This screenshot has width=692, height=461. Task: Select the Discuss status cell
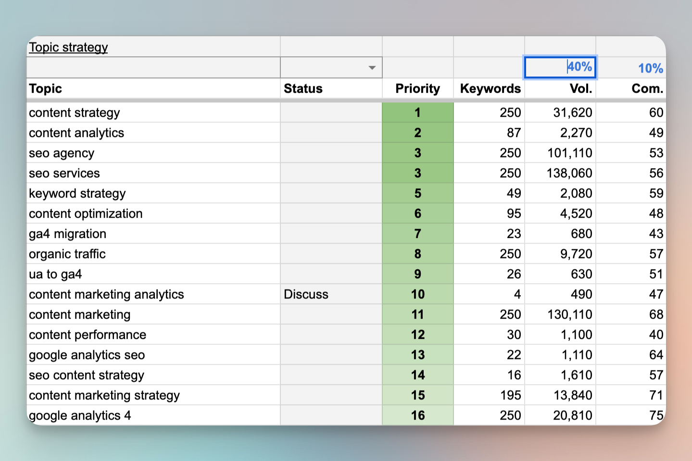coord(306,294)
